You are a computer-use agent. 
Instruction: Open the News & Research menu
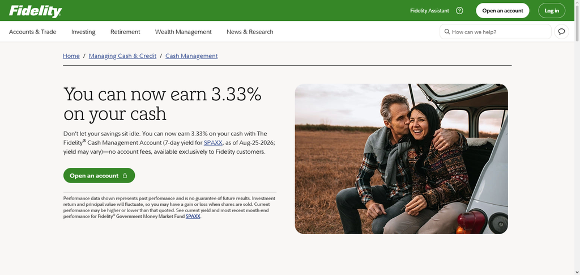250,32
